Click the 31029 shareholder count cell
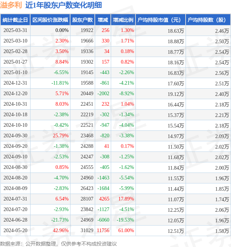Image resolution: width=231 pixels, height=247 pixels. pos(87,230)
